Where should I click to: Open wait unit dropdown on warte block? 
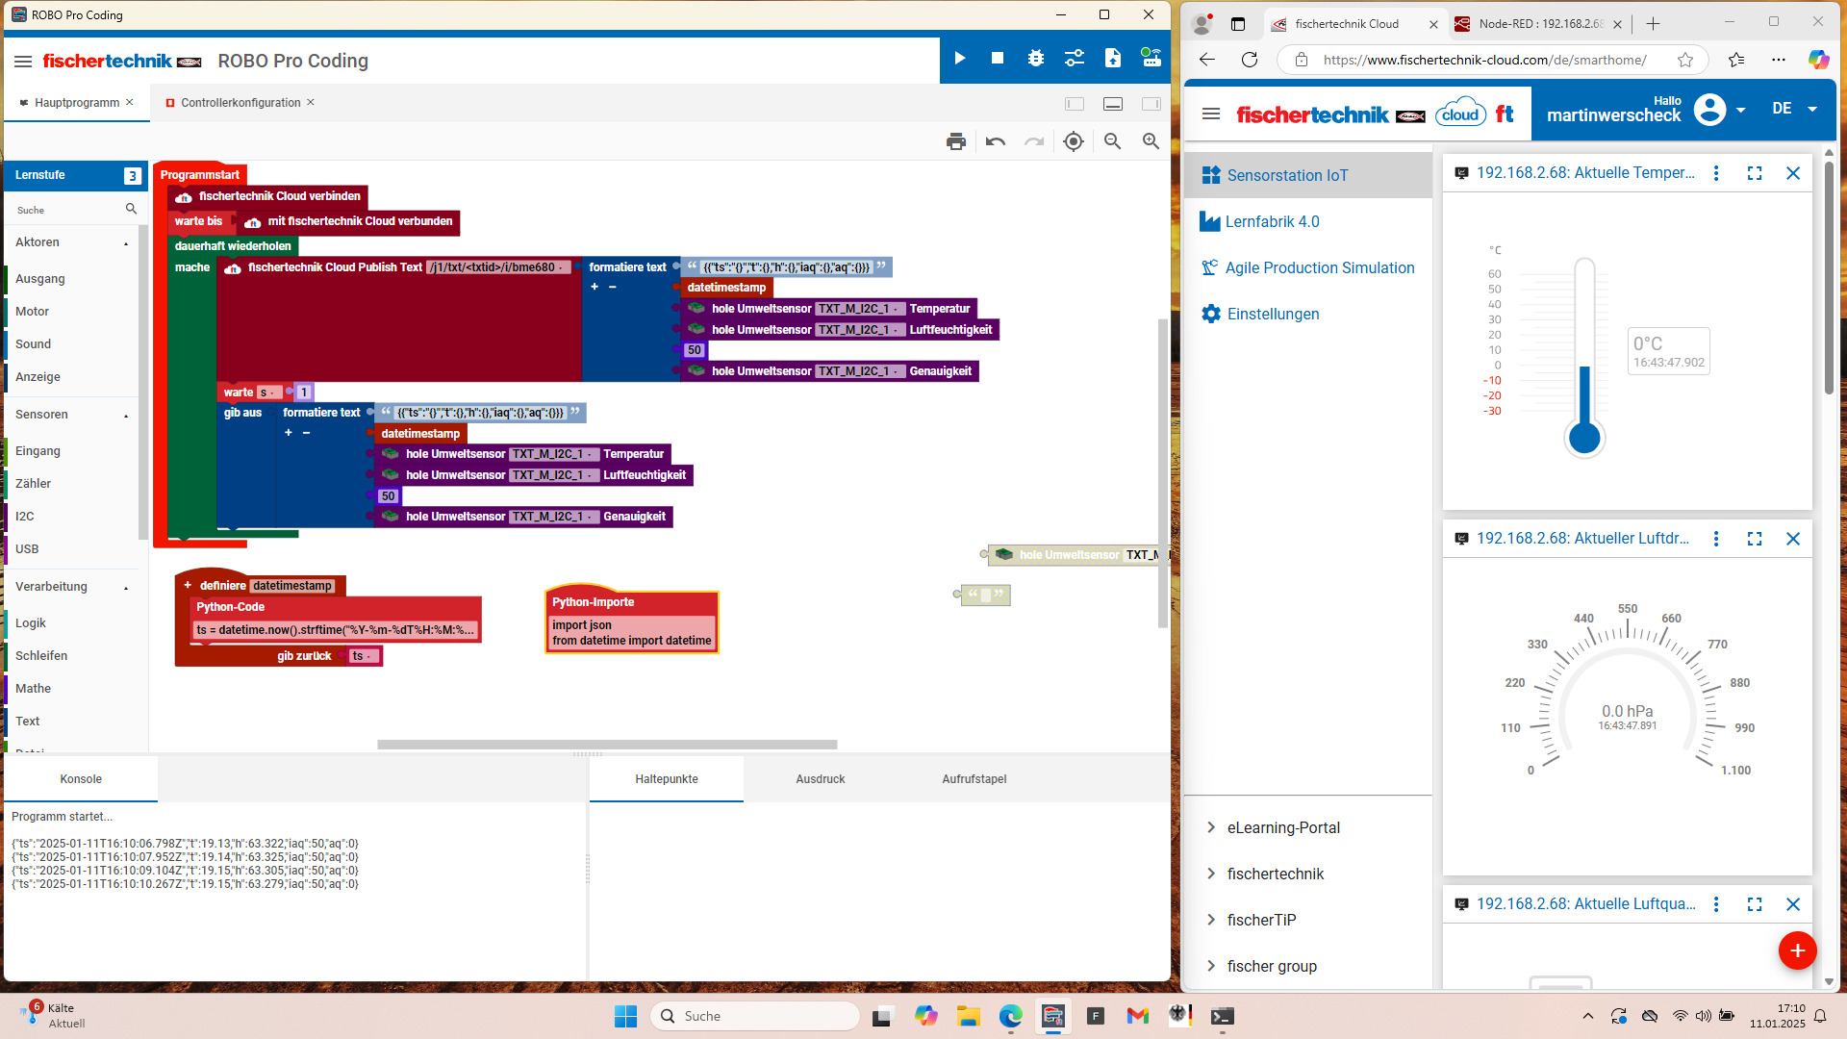point(268,393)
